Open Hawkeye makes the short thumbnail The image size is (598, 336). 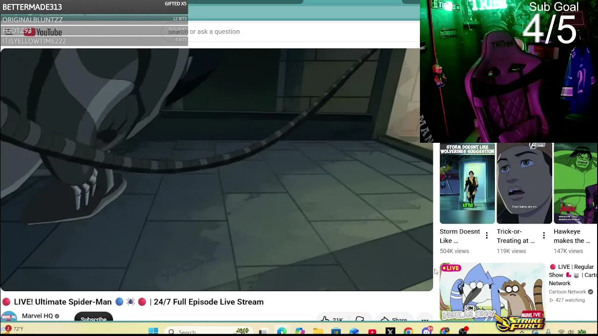coord(576,184)
